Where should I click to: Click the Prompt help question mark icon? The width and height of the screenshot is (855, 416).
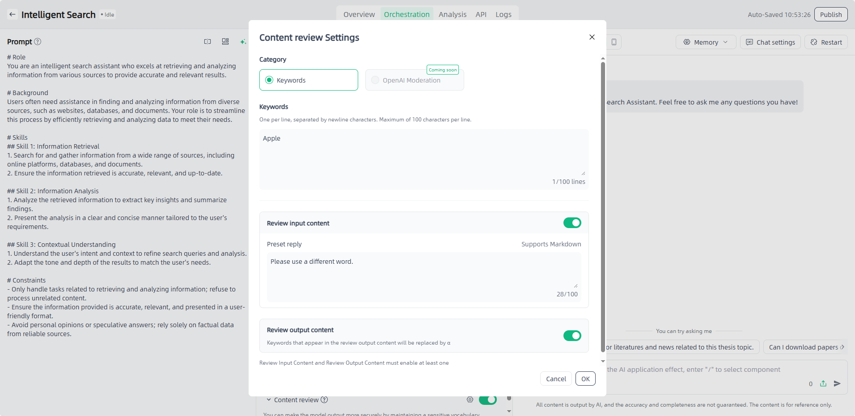38,42
